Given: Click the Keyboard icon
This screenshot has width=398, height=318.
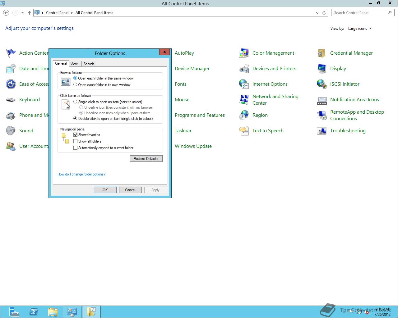Looking at the screenshot, I should pyautogui.click(x=11, y=100).
